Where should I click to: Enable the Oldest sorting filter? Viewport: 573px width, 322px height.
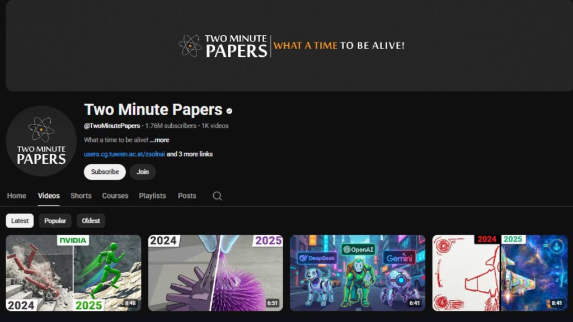91,221
